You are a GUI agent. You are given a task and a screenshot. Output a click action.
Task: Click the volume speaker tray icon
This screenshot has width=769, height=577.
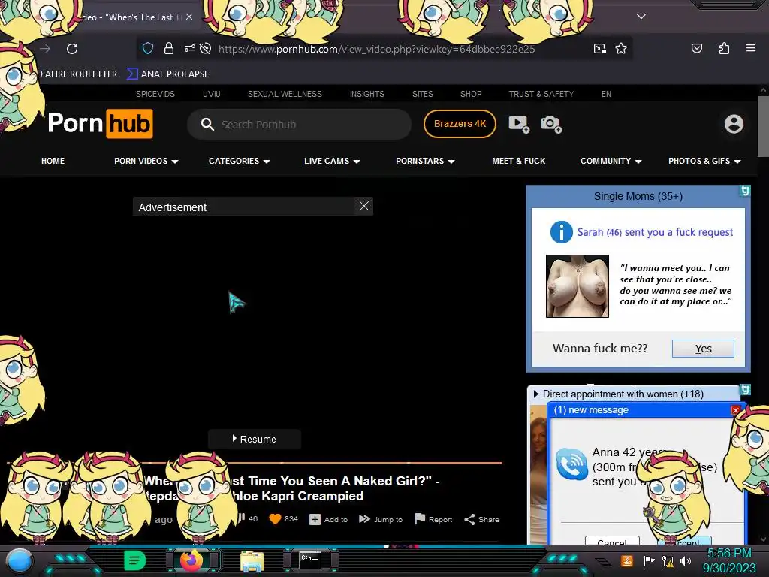click(x=686, y=560)
